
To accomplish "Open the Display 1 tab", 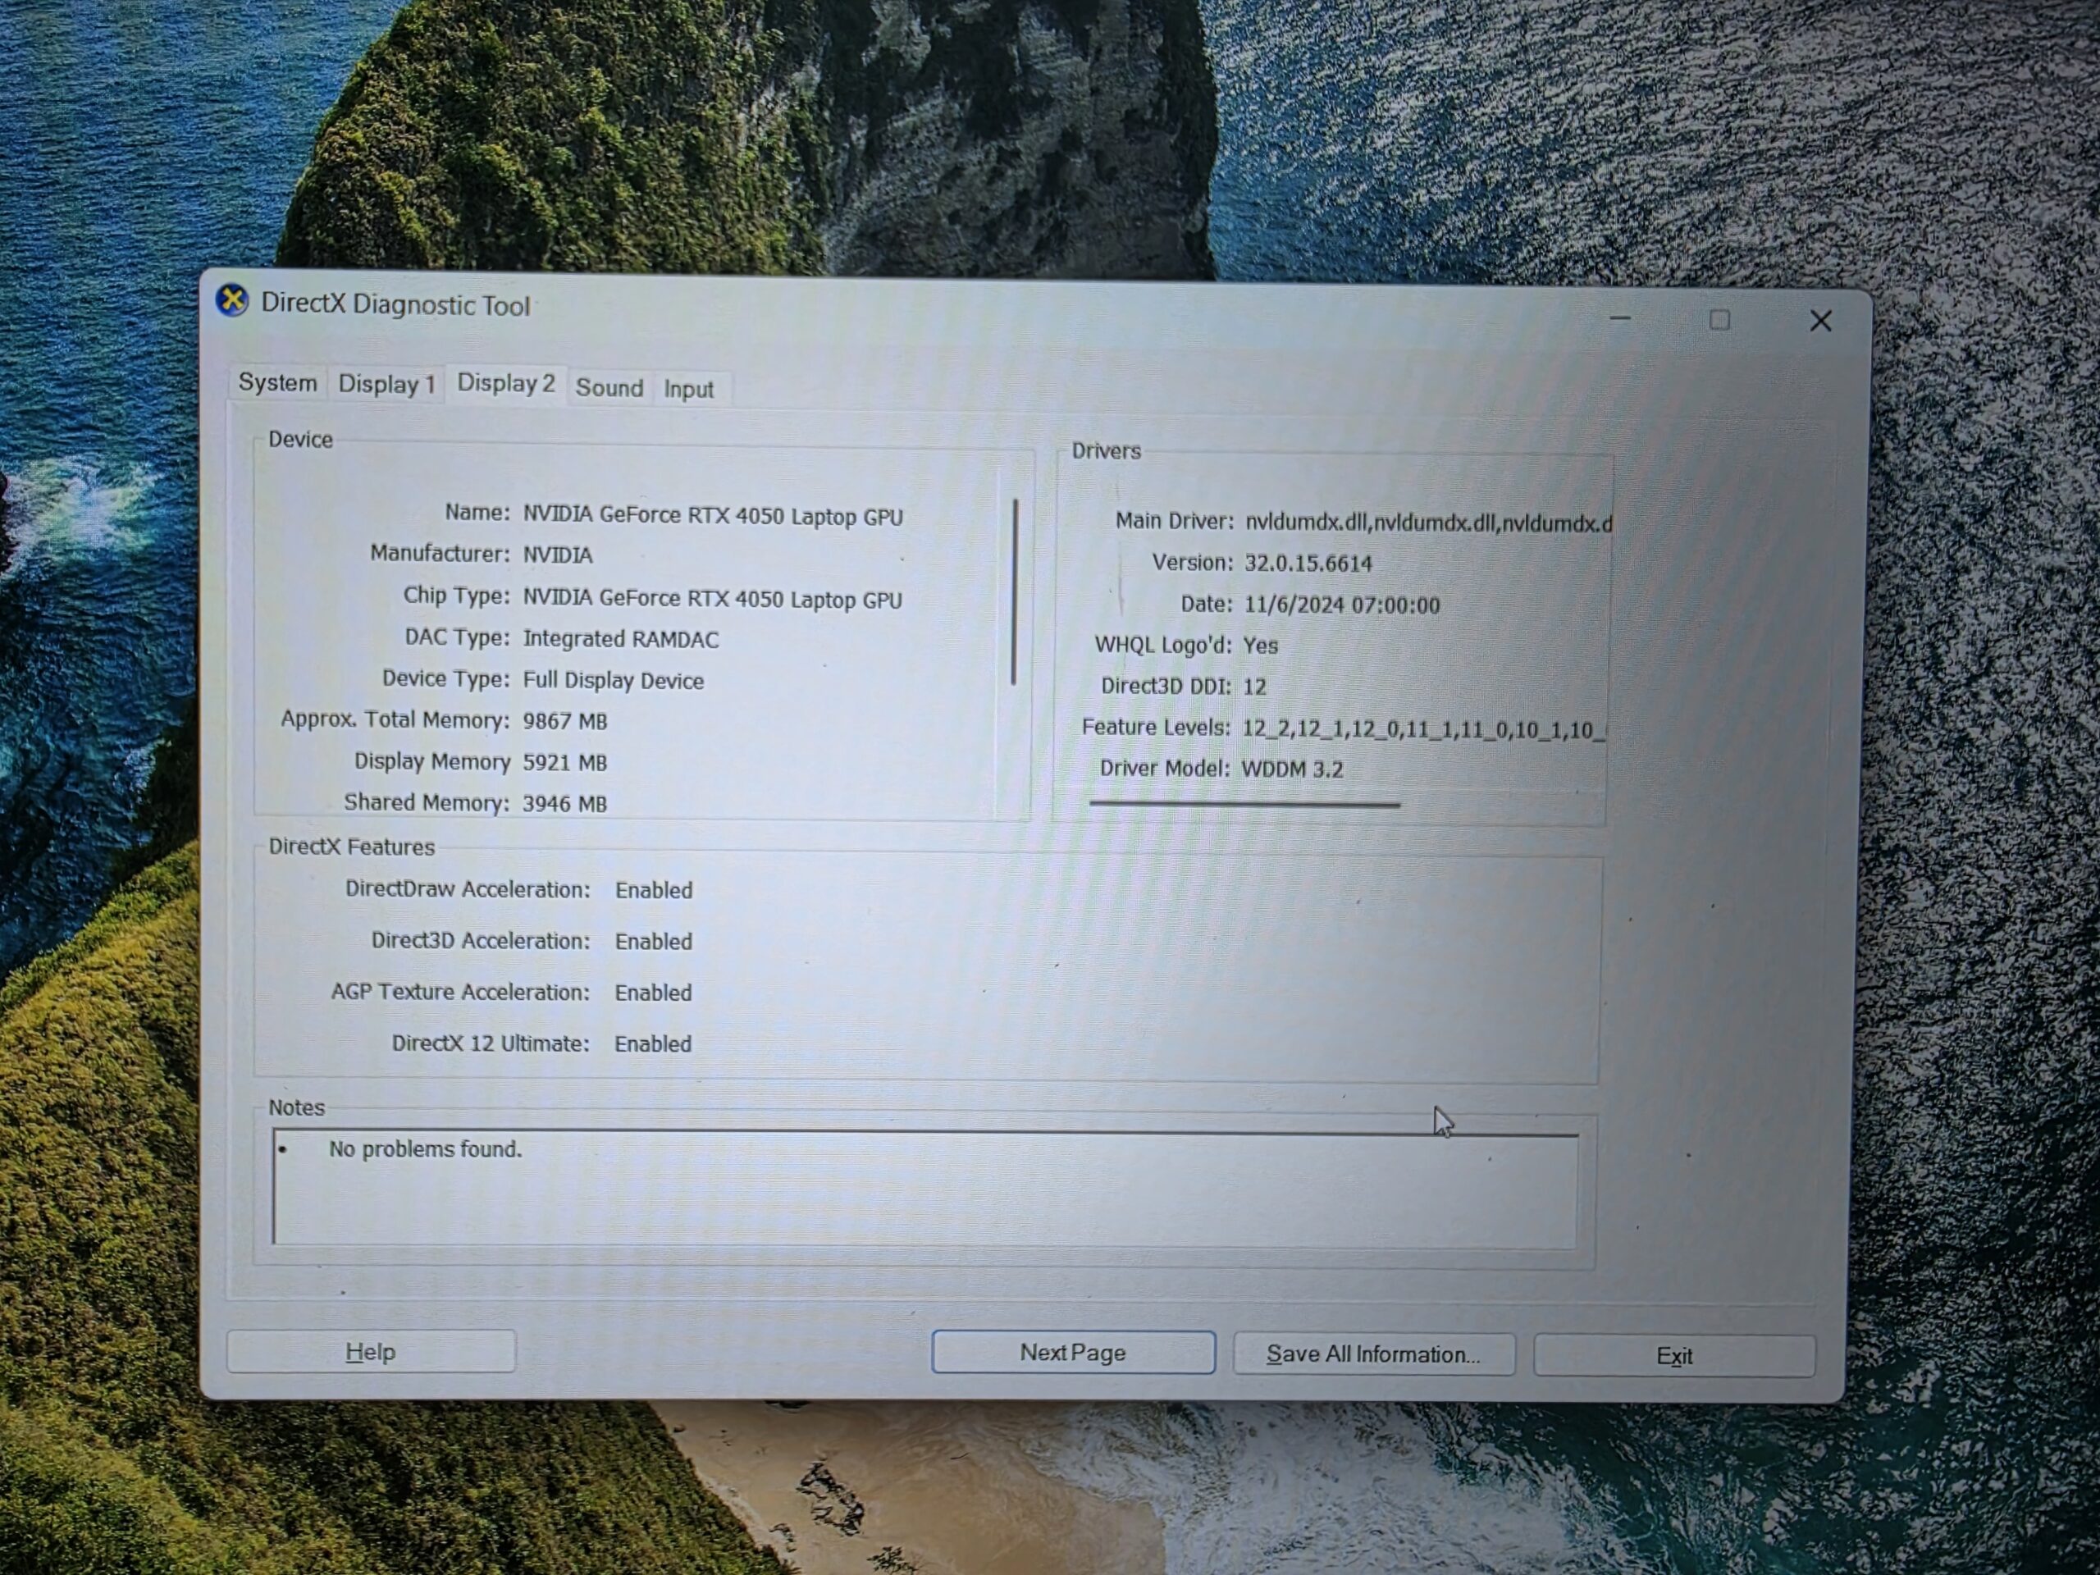I will coord(386,384).
